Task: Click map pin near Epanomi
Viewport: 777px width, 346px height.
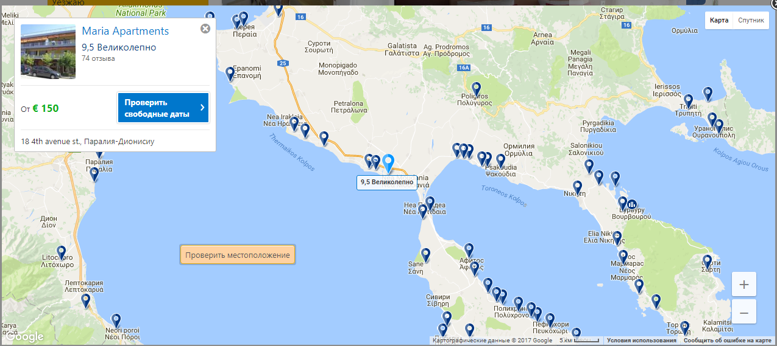Action: click(230, 74)
